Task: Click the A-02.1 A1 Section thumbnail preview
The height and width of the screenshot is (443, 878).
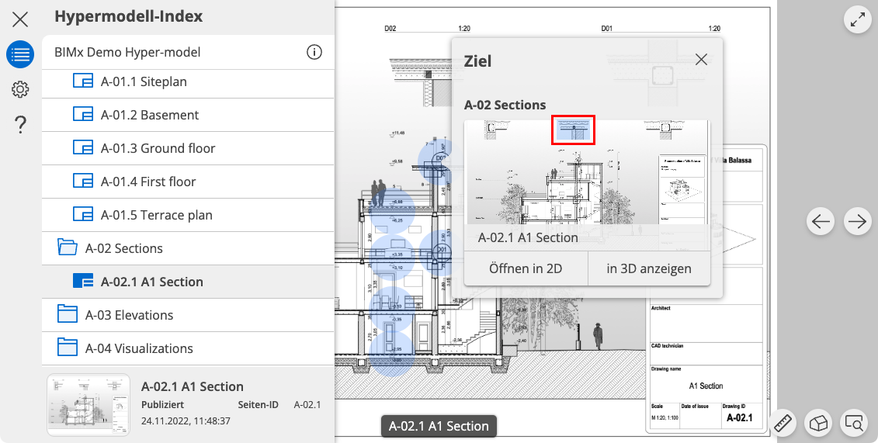Action: click(88, 405)
